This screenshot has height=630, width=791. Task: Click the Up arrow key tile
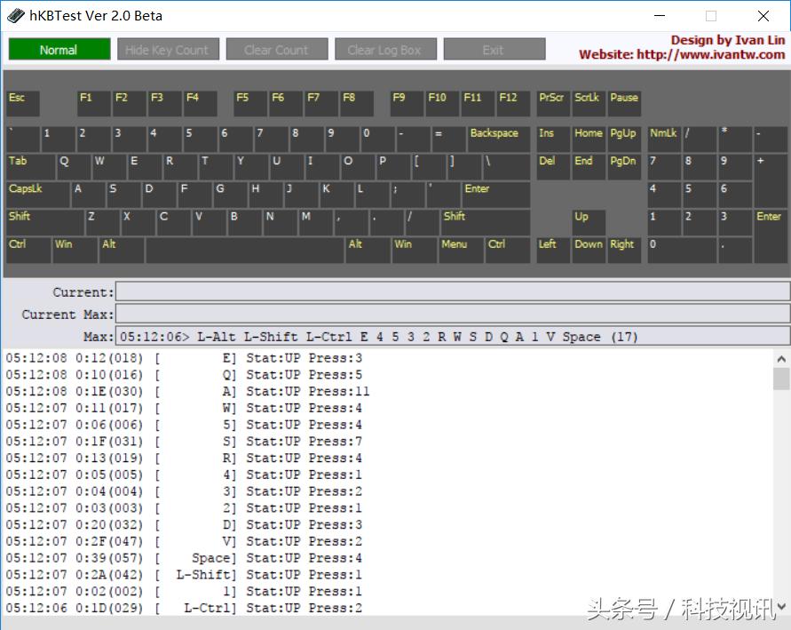coord(589,223)
